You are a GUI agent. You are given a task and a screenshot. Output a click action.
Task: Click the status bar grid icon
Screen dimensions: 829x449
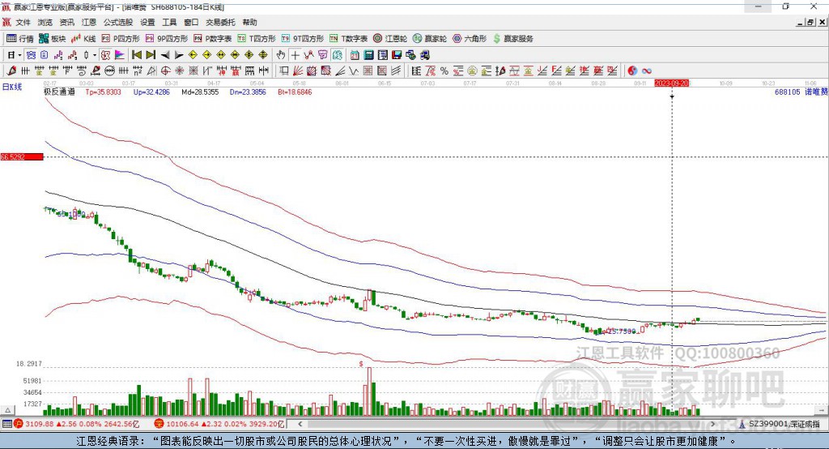click(6, 424)
